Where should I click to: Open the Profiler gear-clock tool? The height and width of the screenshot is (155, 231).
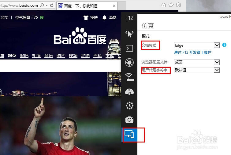coord(129,106)
